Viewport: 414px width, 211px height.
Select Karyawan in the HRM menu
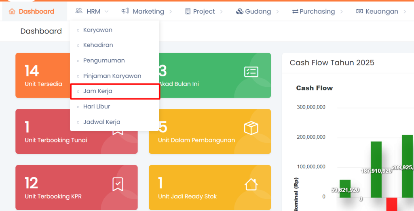98,30
